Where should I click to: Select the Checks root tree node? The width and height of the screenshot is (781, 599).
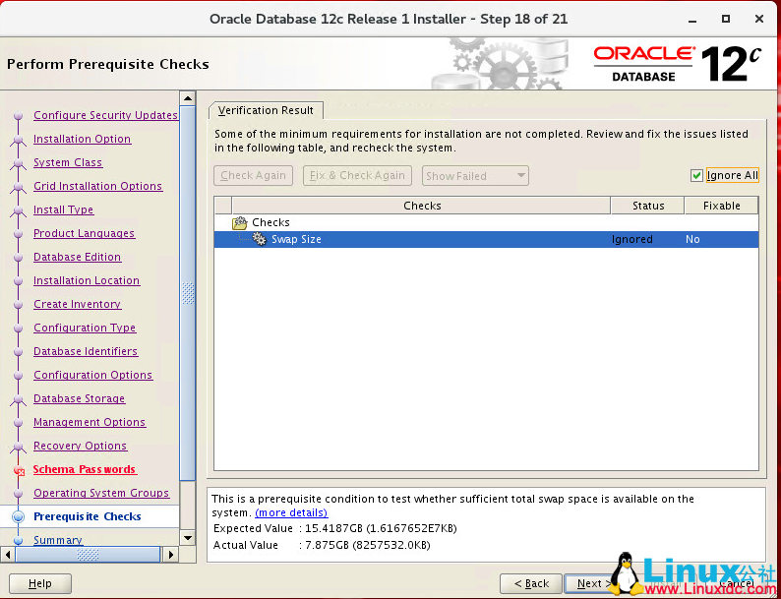pos(270,222)
